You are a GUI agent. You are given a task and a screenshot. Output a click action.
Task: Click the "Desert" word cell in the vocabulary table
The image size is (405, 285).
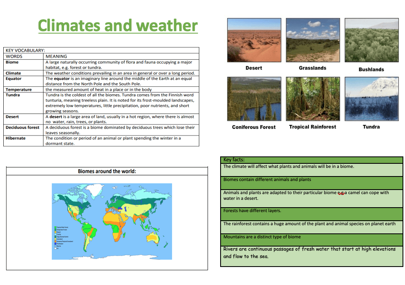point(23,119)
